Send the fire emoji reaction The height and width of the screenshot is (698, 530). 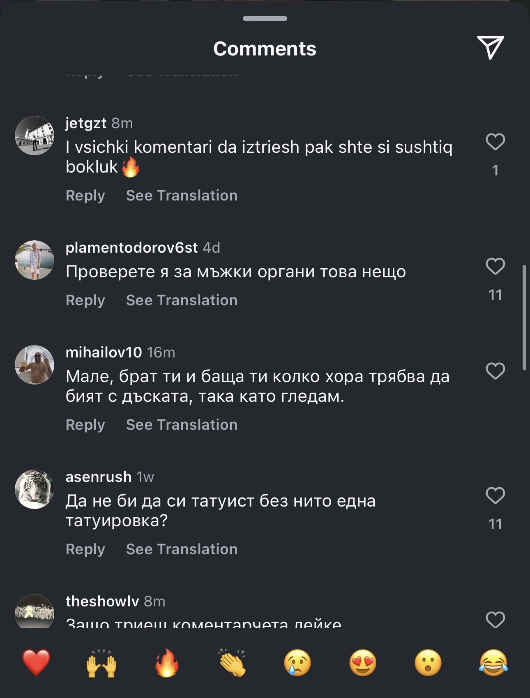[167, 662]
